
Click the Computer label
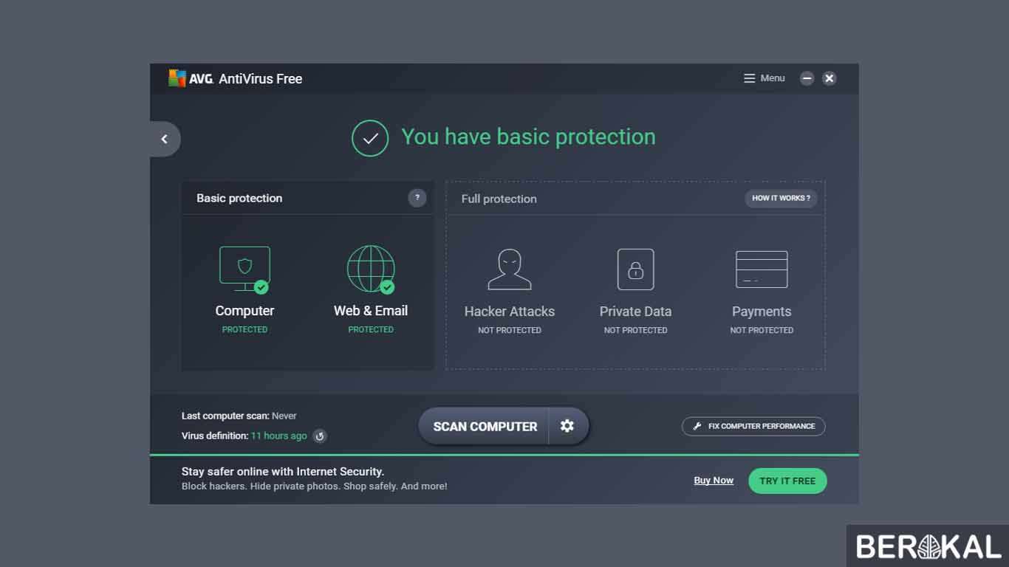click(244, 311)
